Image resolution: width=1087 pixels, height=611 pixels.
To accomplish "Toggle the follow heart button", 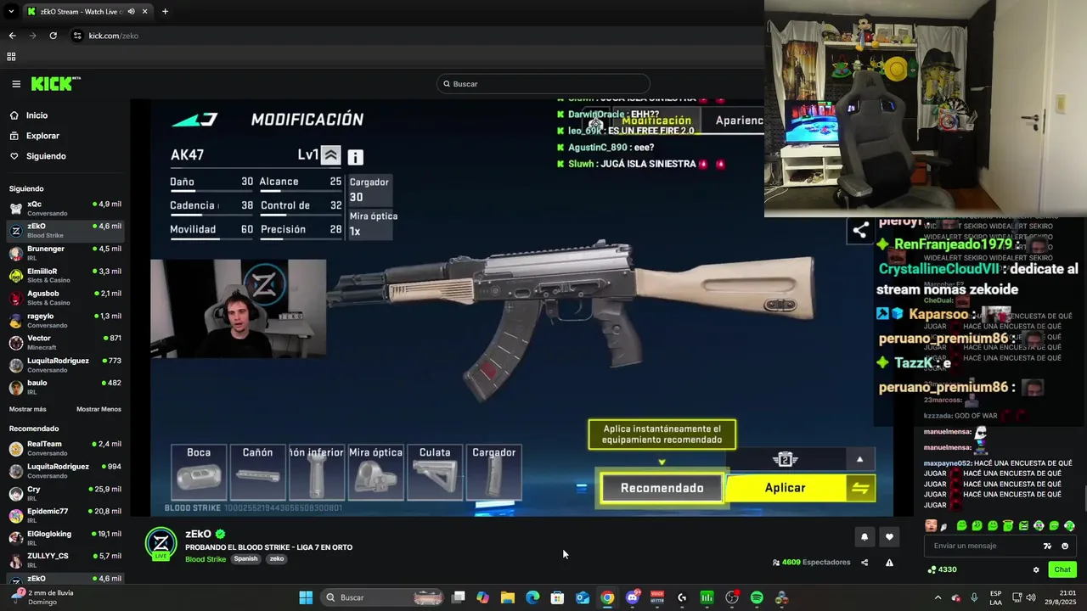I will [889, 536].
